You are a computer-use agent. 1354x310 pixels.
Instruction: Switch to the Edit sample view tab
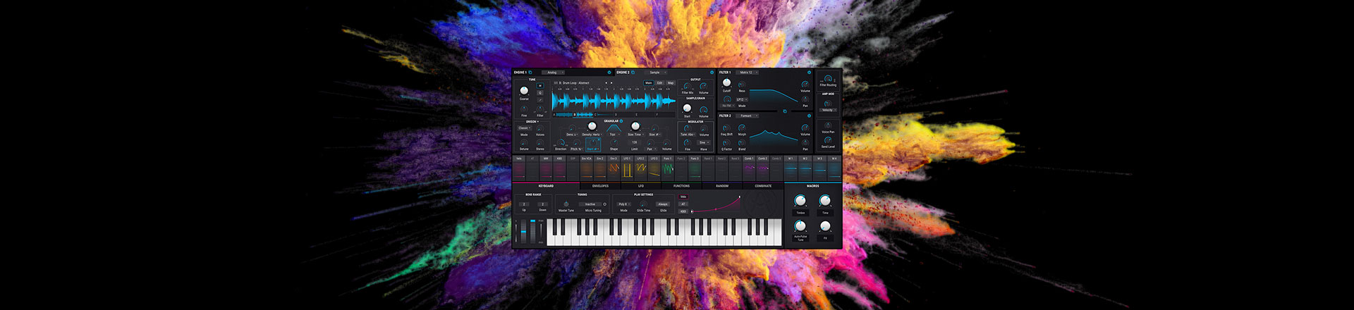[x=659, y=82]
